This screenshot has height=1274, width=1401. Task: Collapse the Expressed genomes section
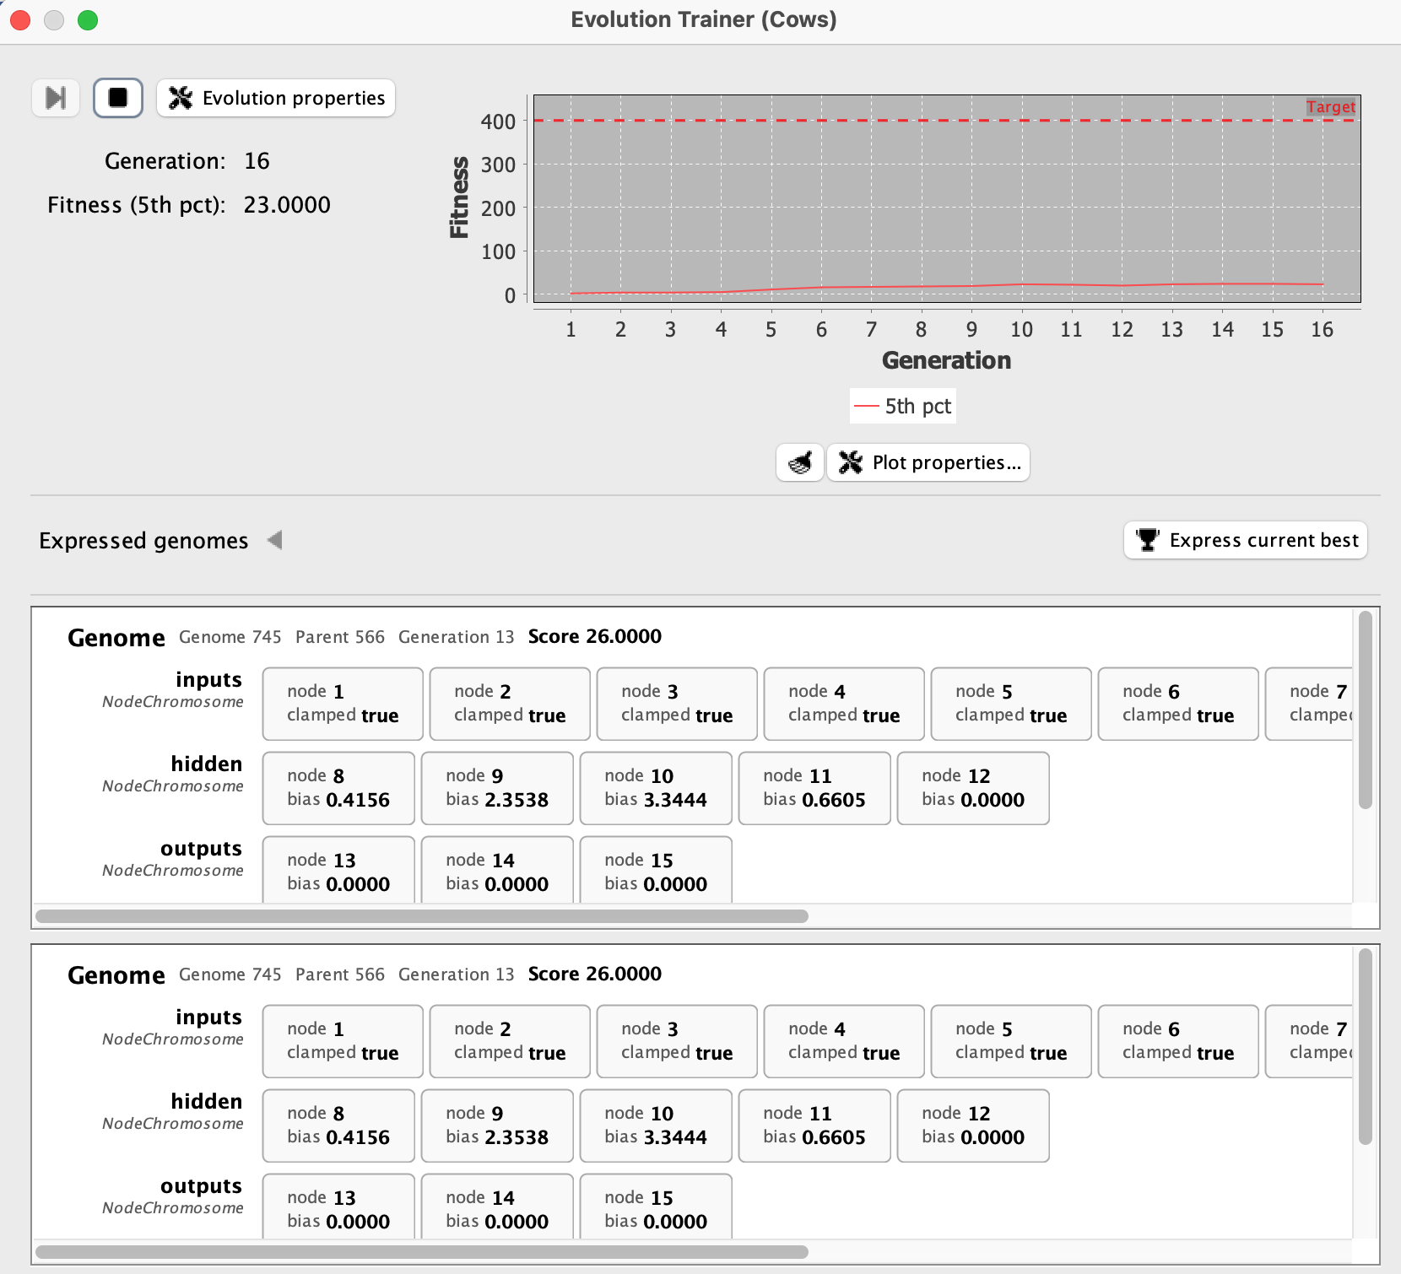click(274, 540)
